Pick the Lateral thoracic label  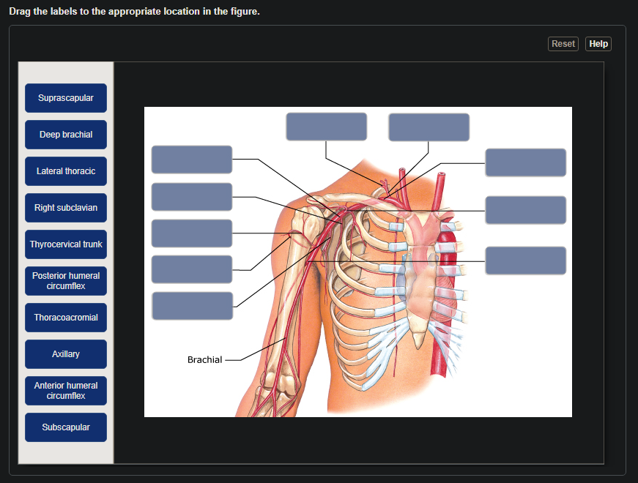point(66,171)
